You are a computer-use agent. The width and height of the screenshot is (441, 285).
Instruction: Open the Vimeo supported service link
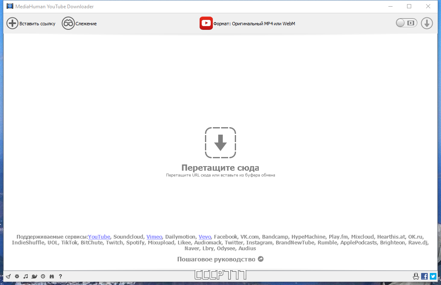154,237
